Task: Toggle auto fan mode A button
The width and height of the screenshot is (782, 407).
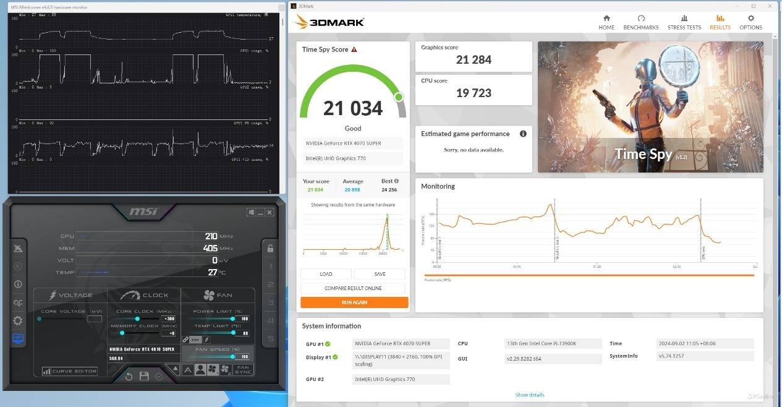Action: coord(188,370)
